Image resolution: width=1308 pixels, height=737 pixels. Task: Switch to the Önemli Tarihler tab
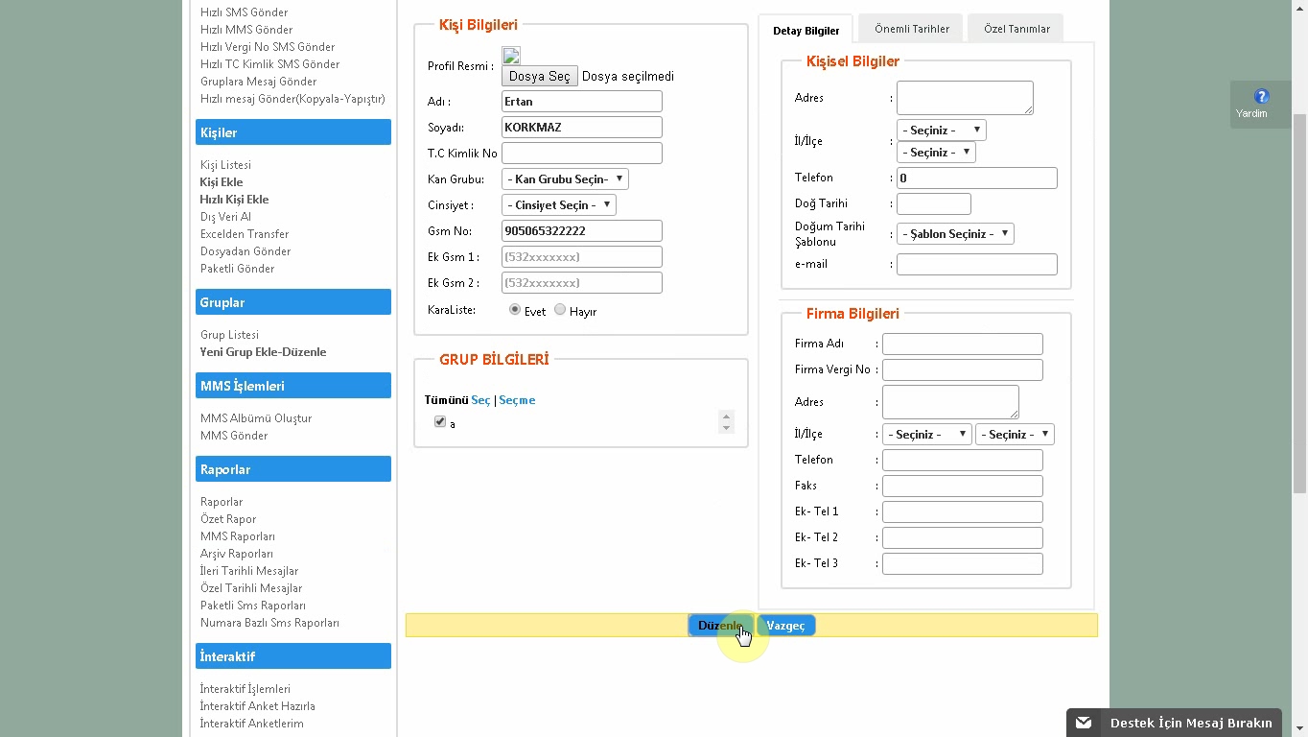911,29
